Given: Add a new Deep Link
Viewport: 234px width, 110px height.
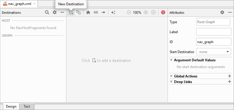Looking at the screenshot, I should click(x=230, y=82).
